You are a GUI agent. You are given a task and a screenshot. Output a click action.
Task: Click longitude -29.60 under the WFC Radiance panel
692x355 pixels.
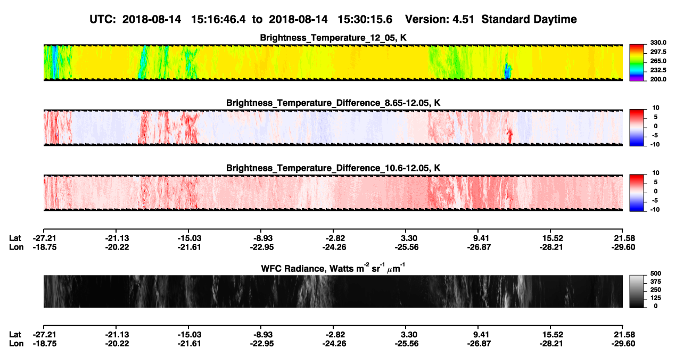[x=623, y=343]
